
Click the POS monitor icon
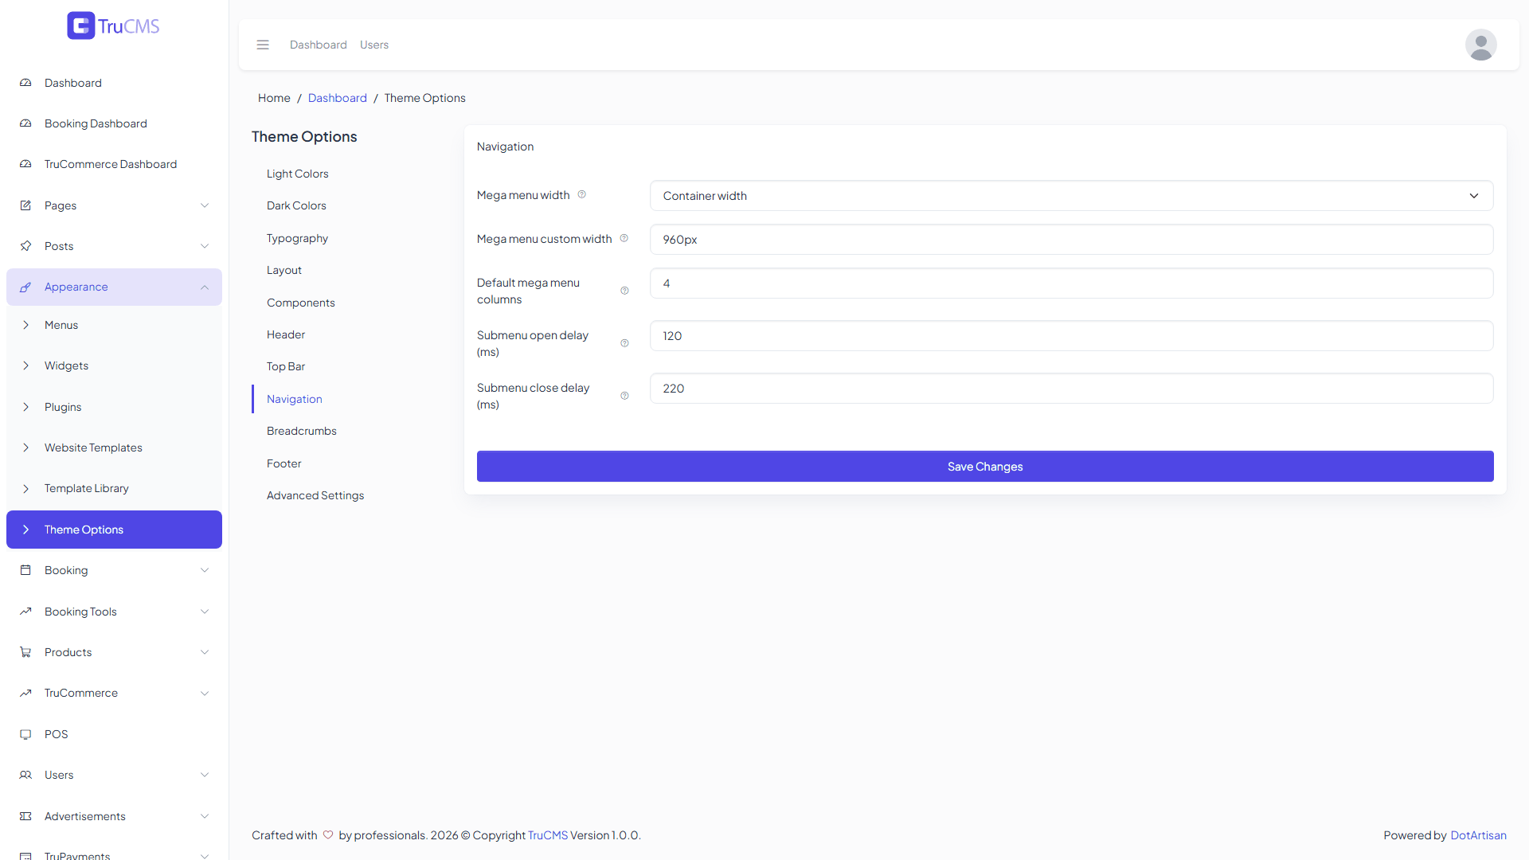click(x=25, y=734)
